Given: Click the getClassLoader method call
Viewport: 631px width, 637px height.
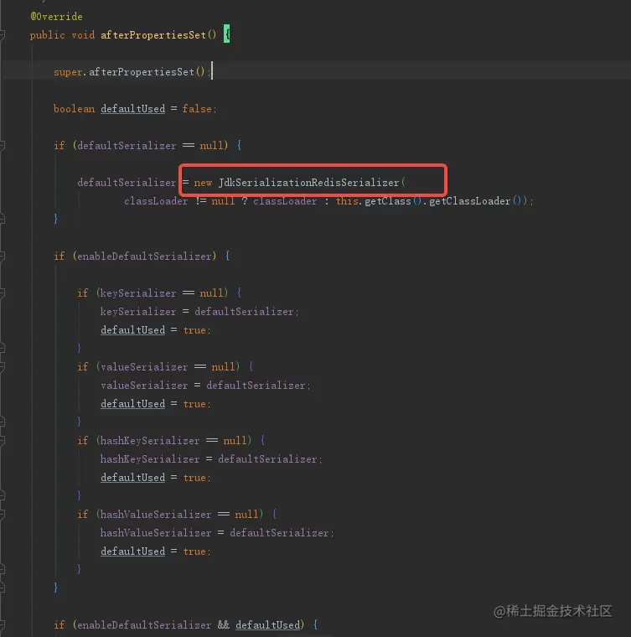Looking at the screenshot, I should (469, 201).
